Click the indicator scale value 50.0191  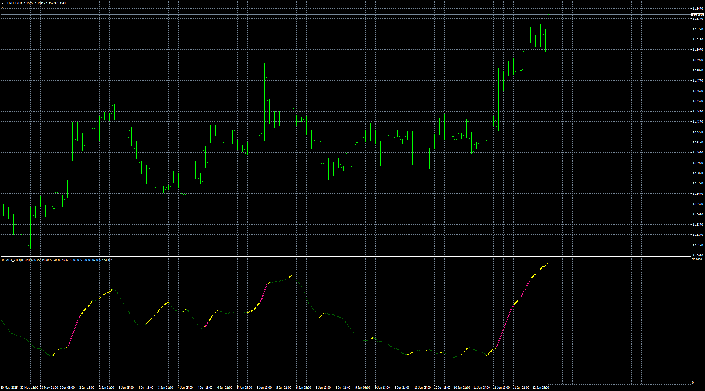(x=697, y=259)
